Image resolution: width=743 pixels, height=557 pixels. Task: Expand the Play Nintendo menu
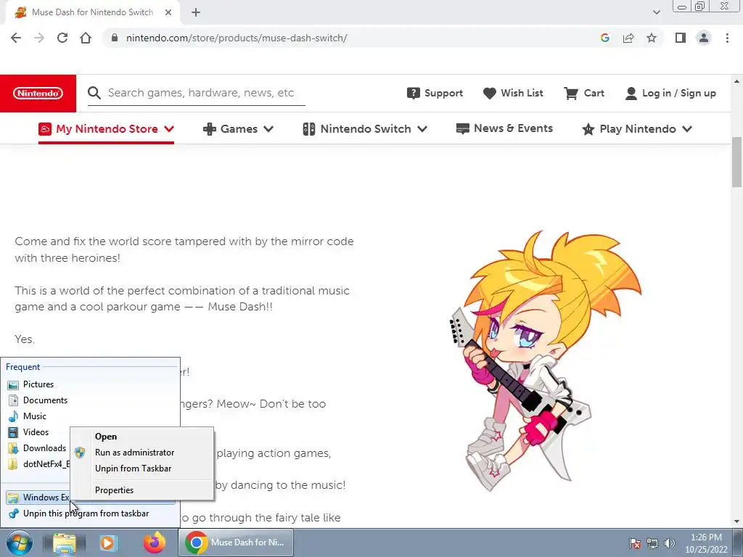click(x=637, y=129)
